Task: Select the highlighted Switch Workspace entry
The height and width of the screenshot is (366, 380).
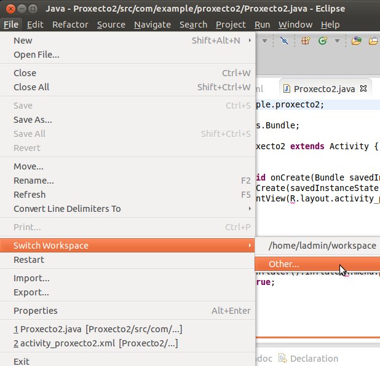Action: pyautogui.click(x=127, y=246)
